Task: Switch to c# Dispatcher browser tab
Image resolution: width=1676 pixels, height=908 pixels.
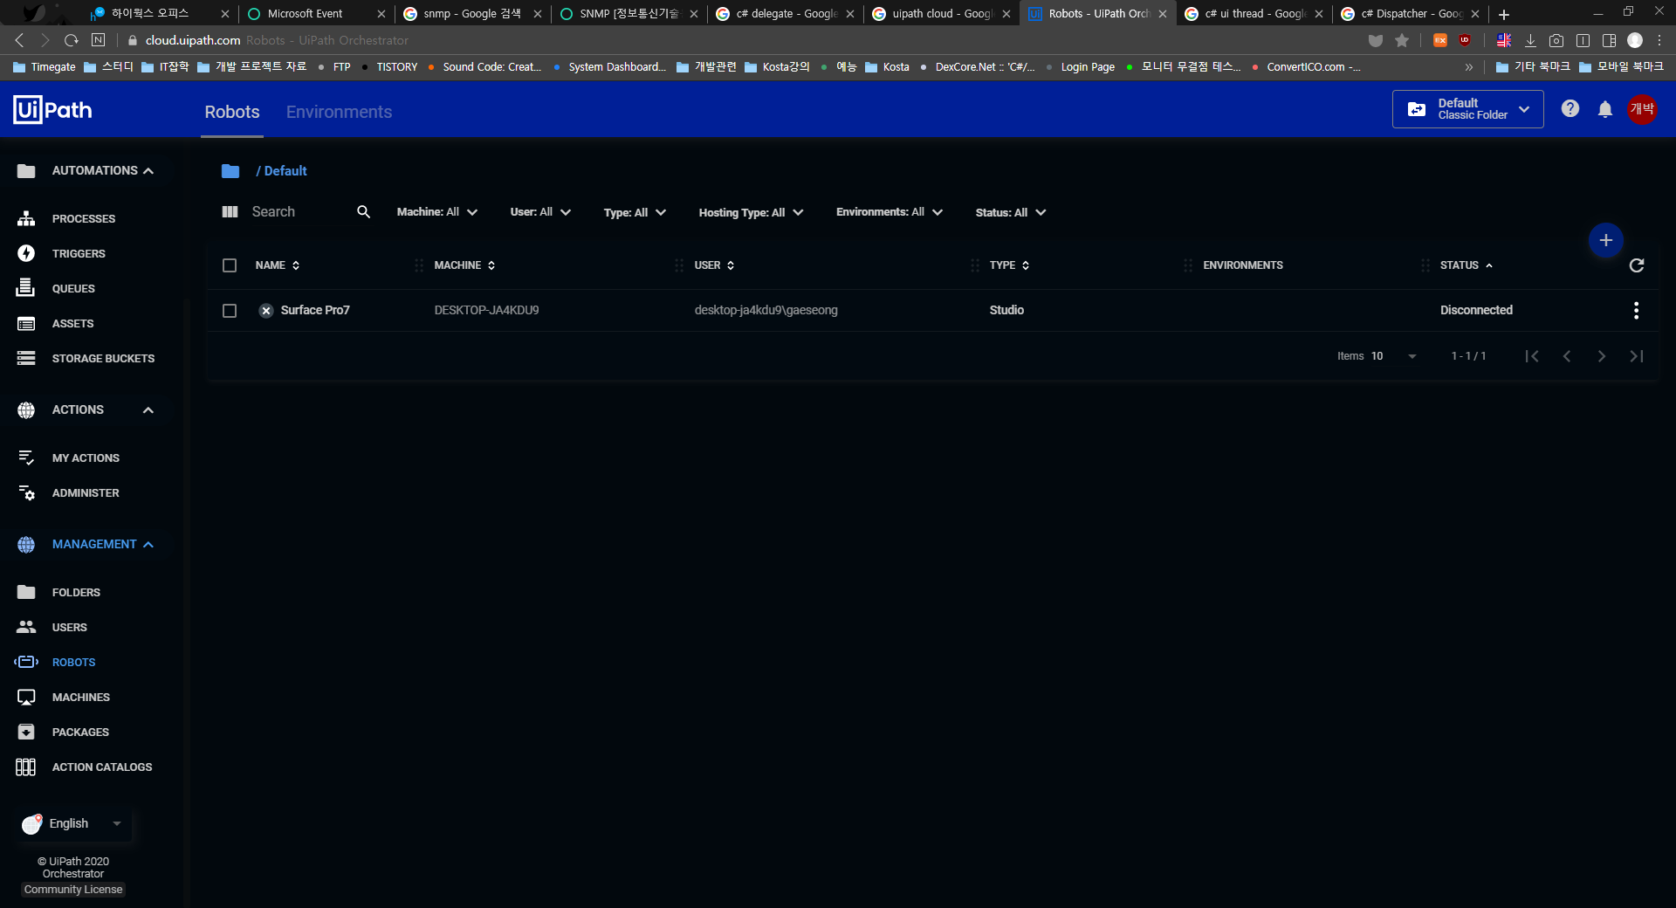Action: [1410, 14]
